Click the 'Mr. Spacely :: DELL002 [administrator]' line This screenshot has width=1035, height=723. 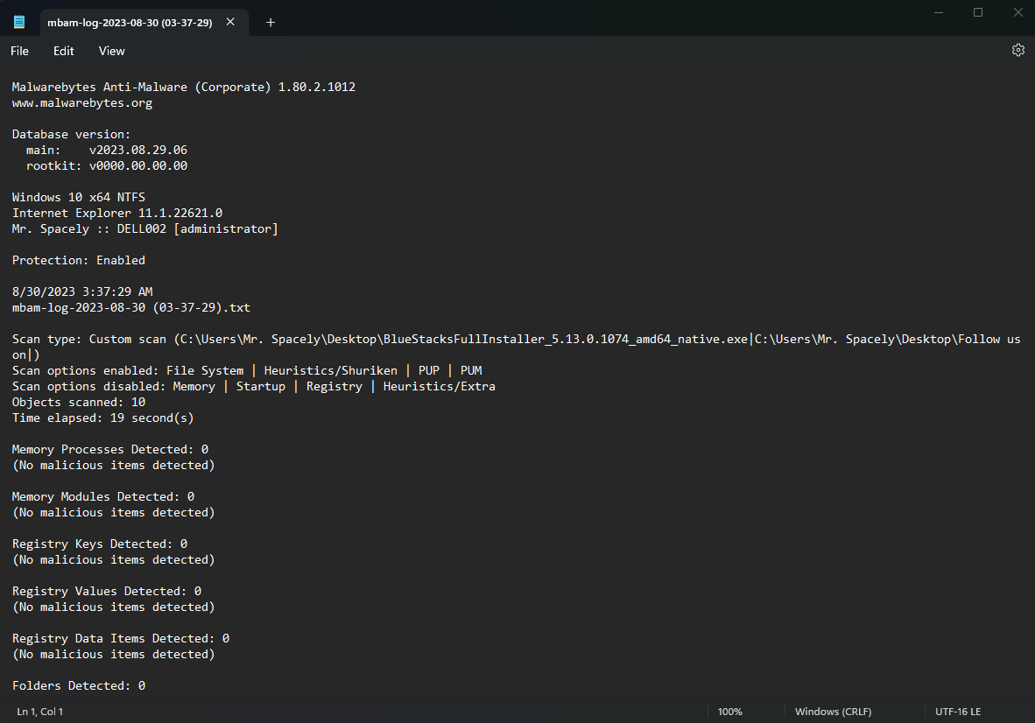[145, 229]
